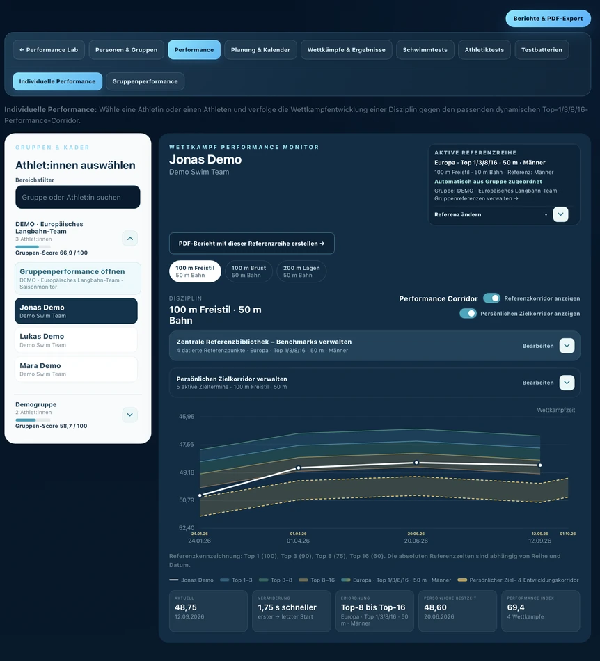Click the 24.01.26 data point
Screen dimensions: 600x661
tap(200, 495)
